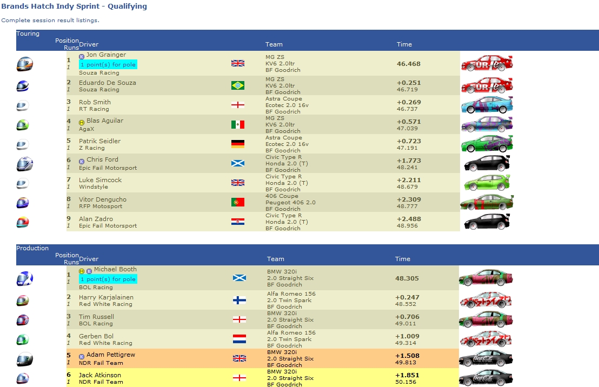
Task: Select team NDR Fail Team under Jack Atkinson
Action: (x=101, y=382)
